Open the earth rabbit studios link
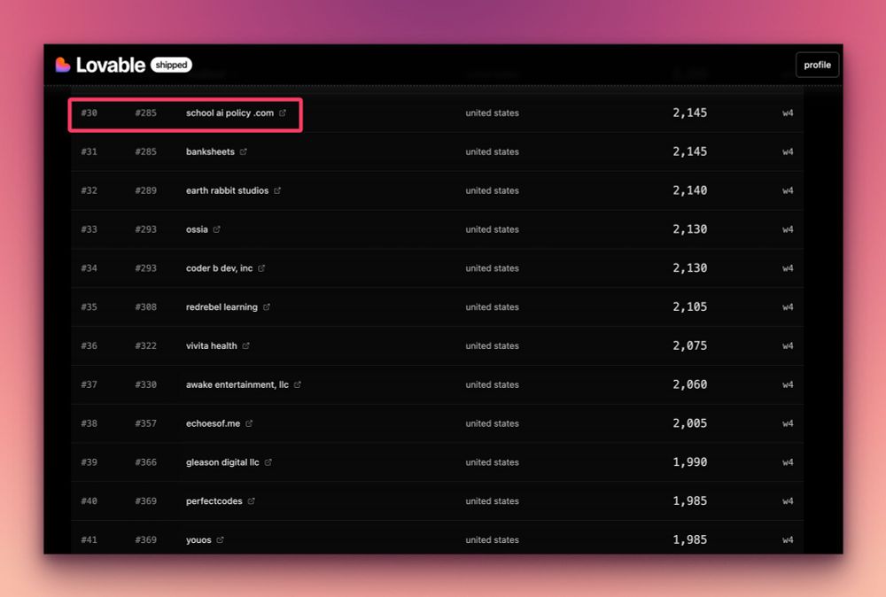Screen dimensions: 886x597 tap(227, 191)
